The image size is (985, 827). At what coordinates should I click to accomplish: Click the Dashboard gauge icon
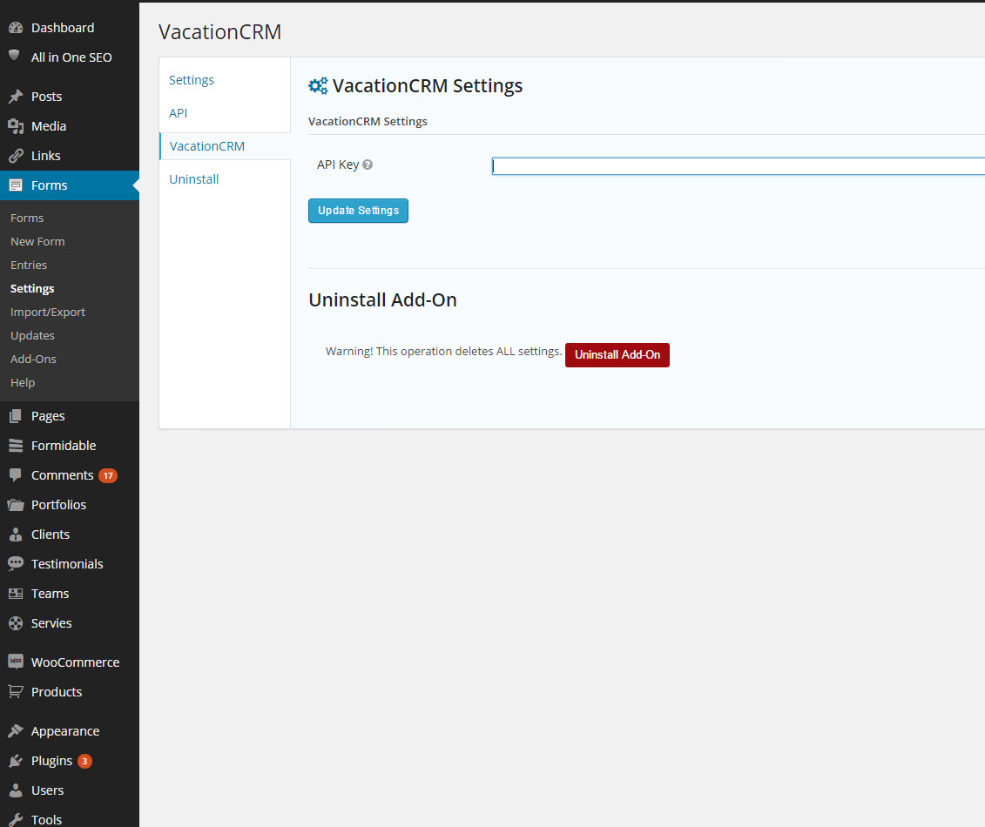pyautogui.click(x=16, y=28)
